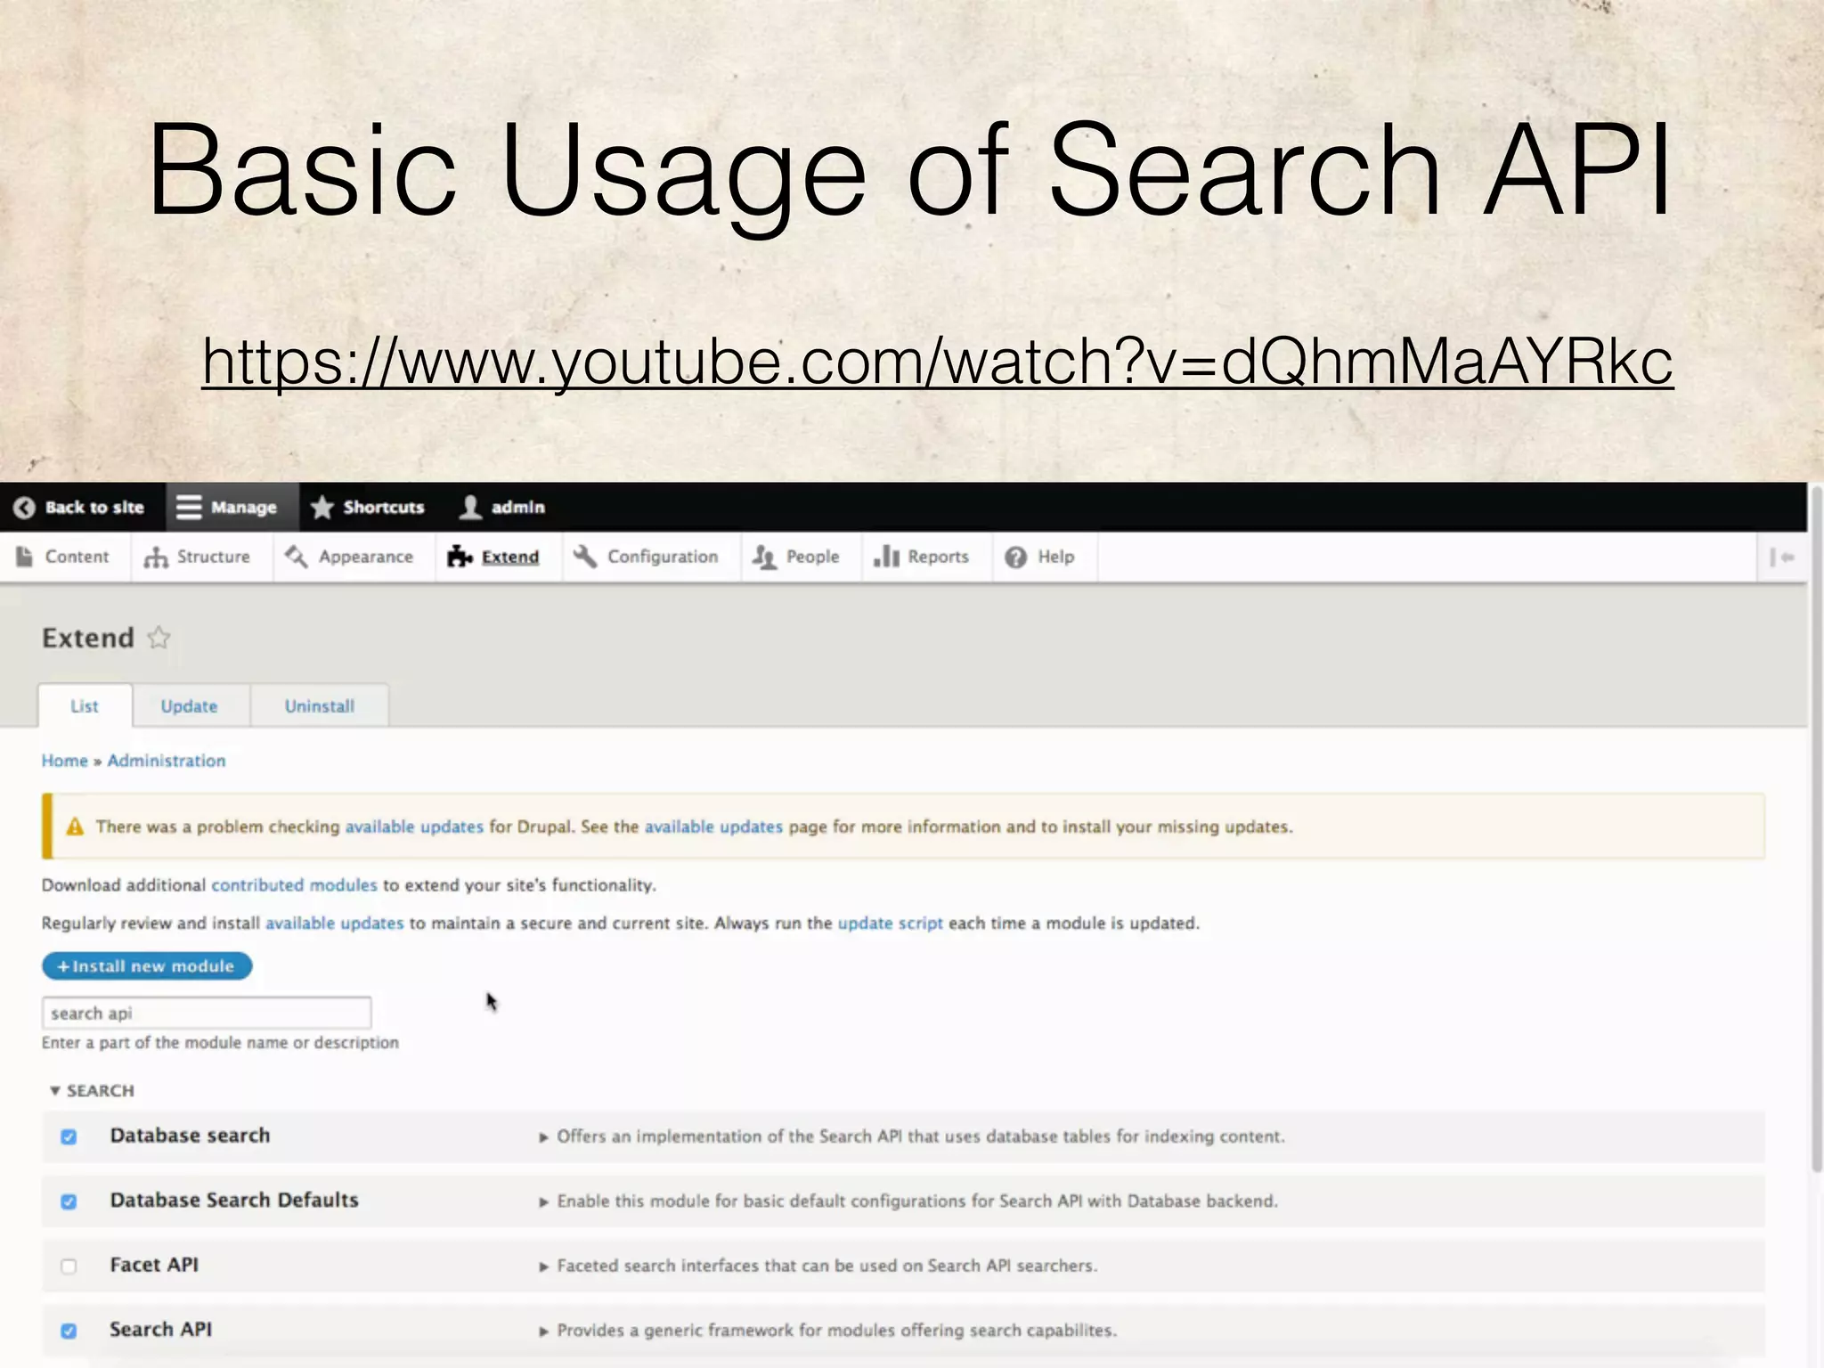
Task: Enable the Facet API checkbox
Action: [69, 1266]
